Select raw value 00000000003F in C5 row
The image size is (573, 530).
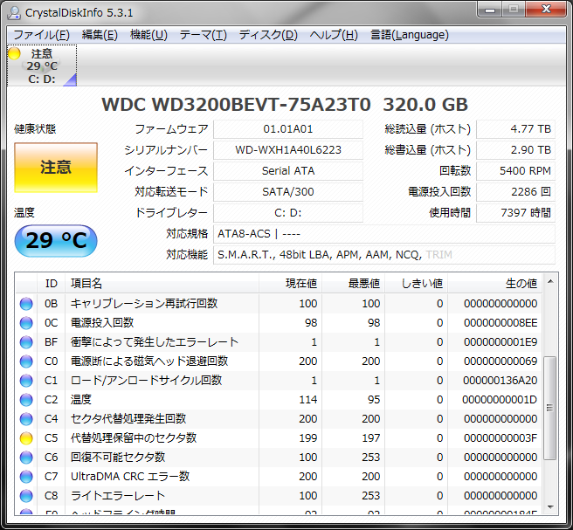pos(500,438)
